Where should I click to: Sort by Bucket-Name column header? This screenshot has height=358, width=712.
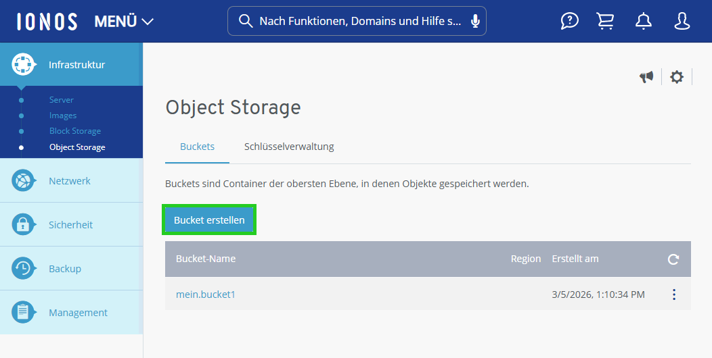(x=206, y=259)
